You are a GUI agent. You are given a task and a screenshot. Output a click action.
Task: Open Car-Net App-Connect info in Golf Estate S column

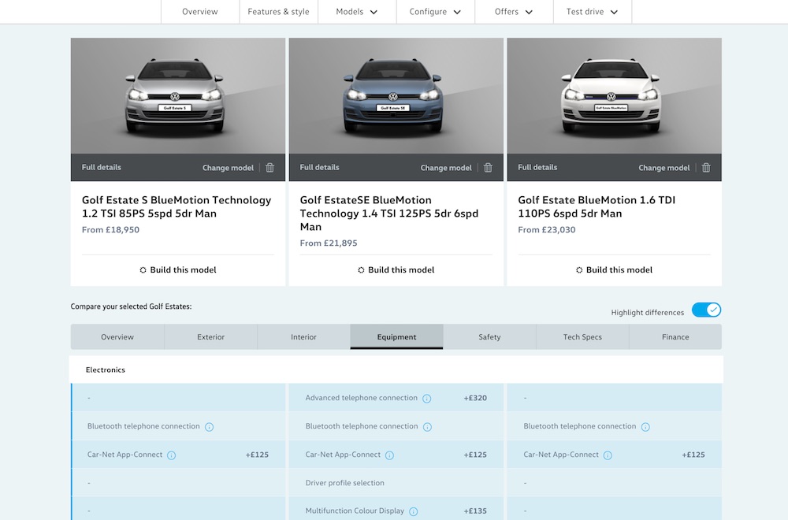click(x=171, y=455)
